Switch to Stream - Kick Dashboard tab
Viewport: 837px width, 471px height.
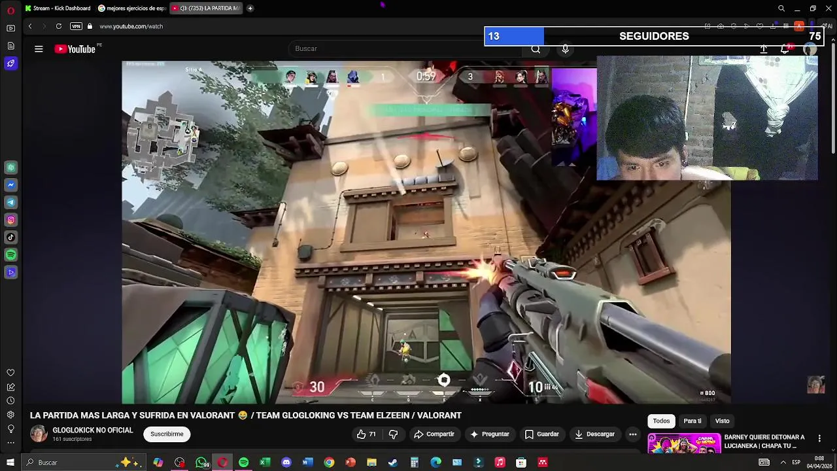pos(58,9)
